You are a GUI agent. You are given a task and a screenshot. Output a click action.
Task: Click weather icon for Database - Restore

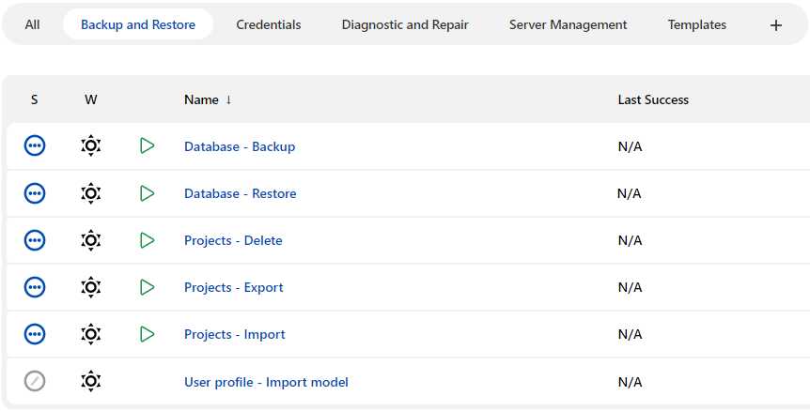click(90, 193)
